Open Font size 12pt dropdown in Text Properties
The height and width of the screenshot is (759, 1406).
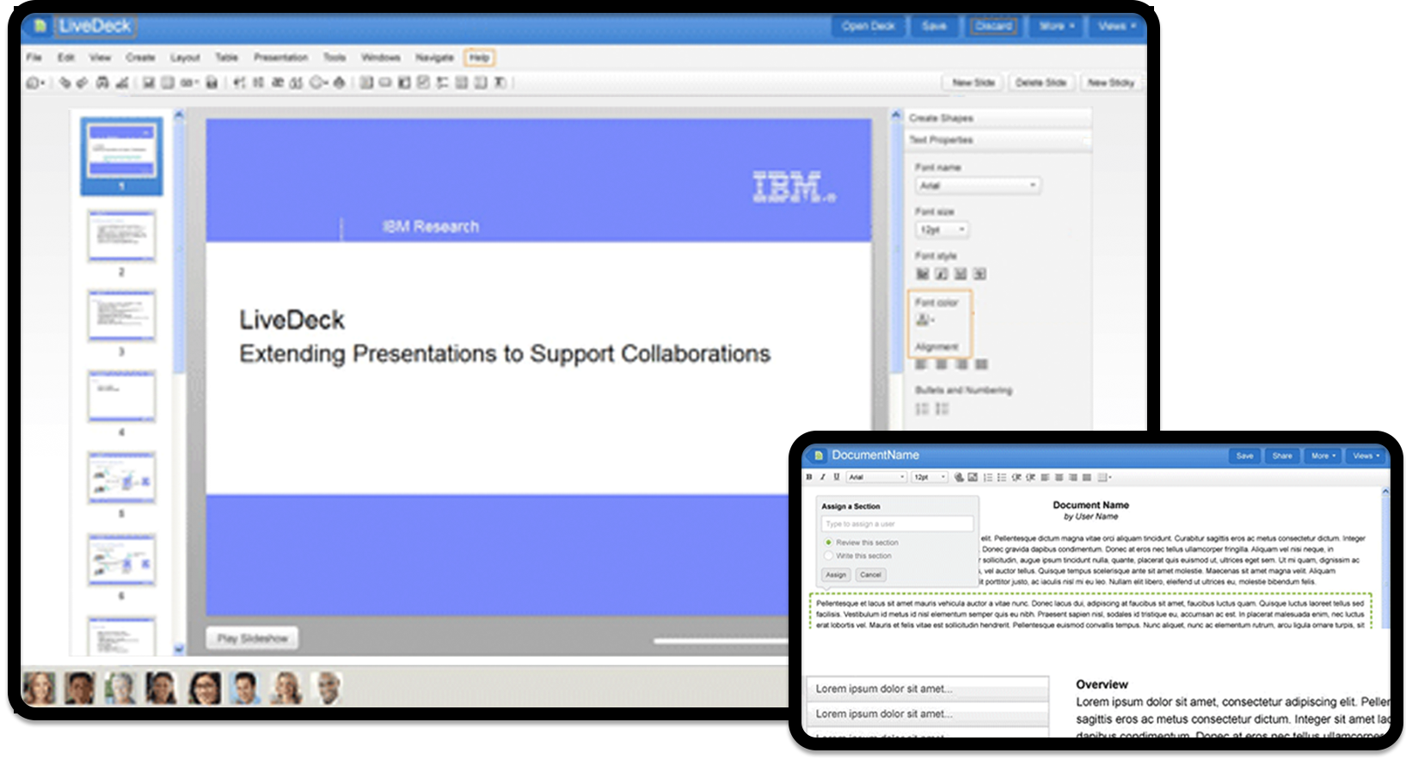pyautogui.click(x=942, y=230)
